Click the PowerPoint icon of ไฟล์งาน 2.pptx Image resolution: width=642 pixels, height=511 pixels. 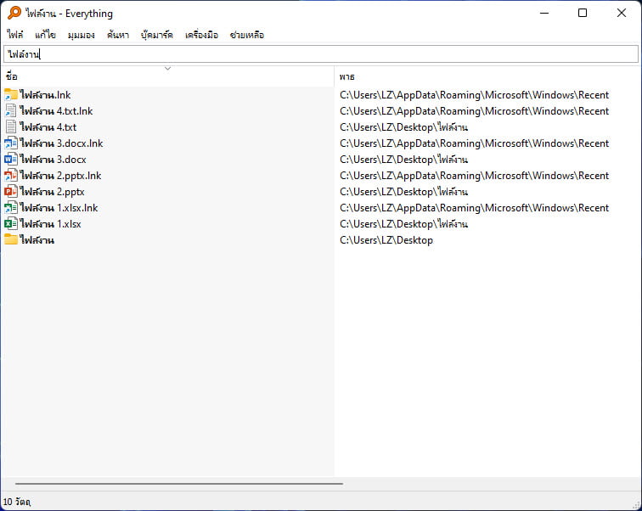click(11, 192)
